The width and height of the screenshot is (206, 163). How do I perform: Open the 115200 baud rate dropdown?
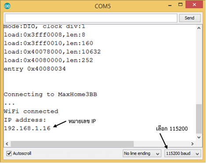click(x=182, y=153)
